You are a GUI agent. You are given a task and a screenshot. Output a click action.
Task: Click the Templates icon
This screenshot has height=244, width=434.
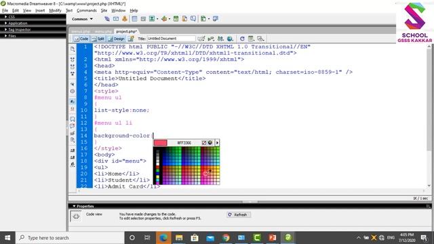(x=203, y=19)
